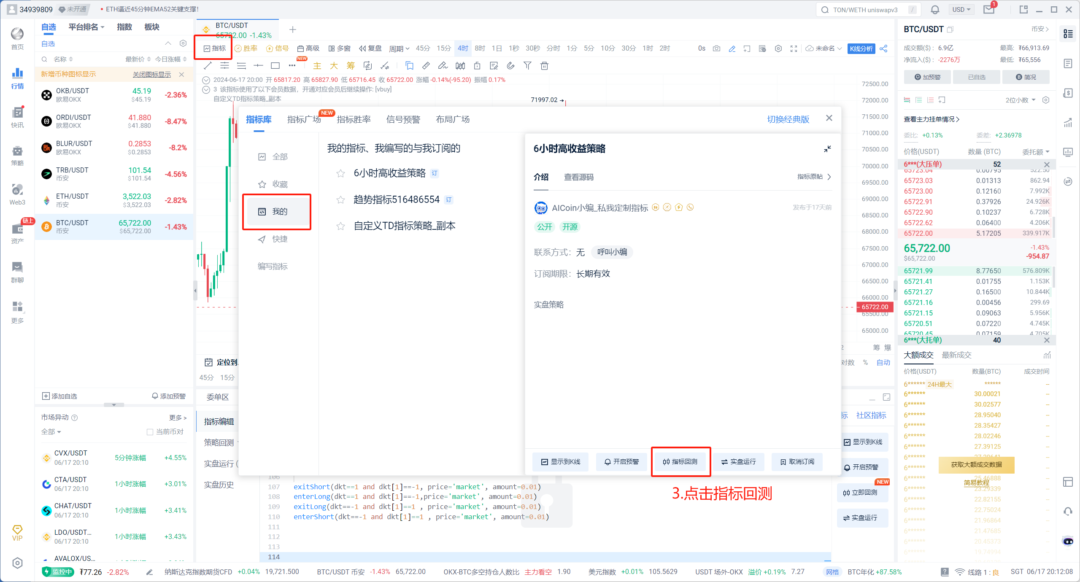The width and height of the screenshot is (1080, 582).
Task: Favorite the 趋势指标516486554 star
Action: tap(340, 199)
